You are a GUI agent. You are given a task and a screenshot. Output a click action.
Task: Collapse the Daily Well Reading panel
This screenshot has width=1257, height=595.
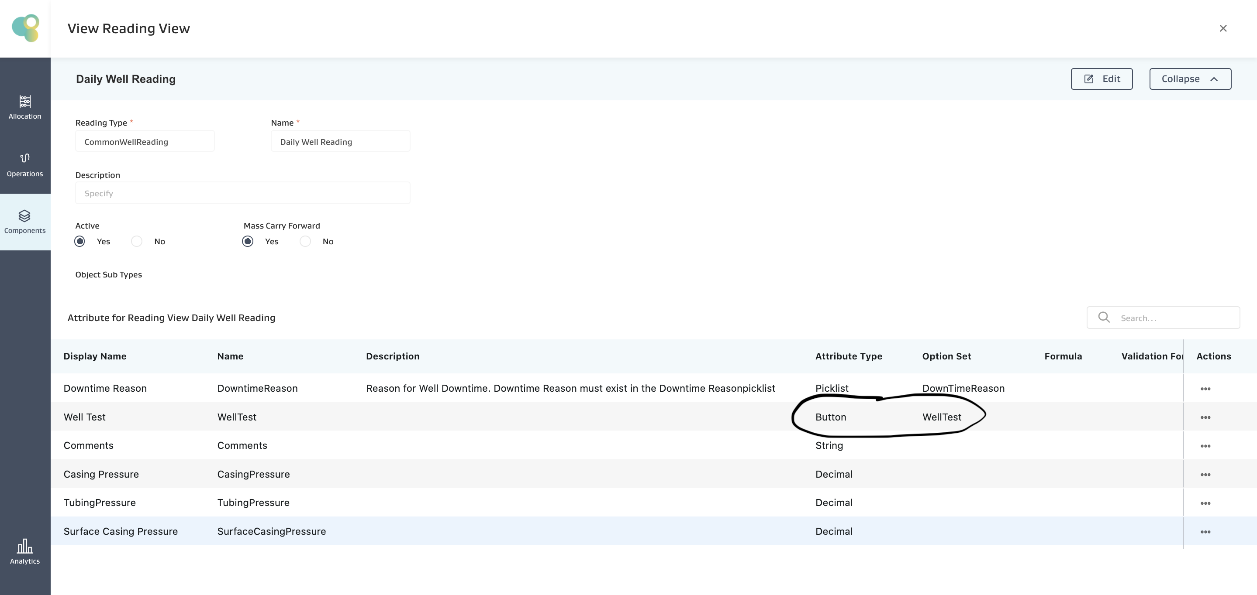click(1190, 79)
